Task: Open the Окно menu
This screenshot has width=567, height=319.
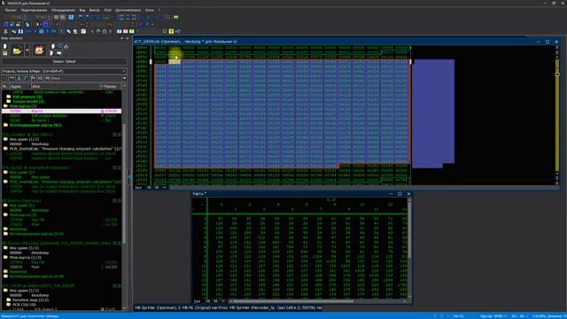Action: tap(150, 10)
